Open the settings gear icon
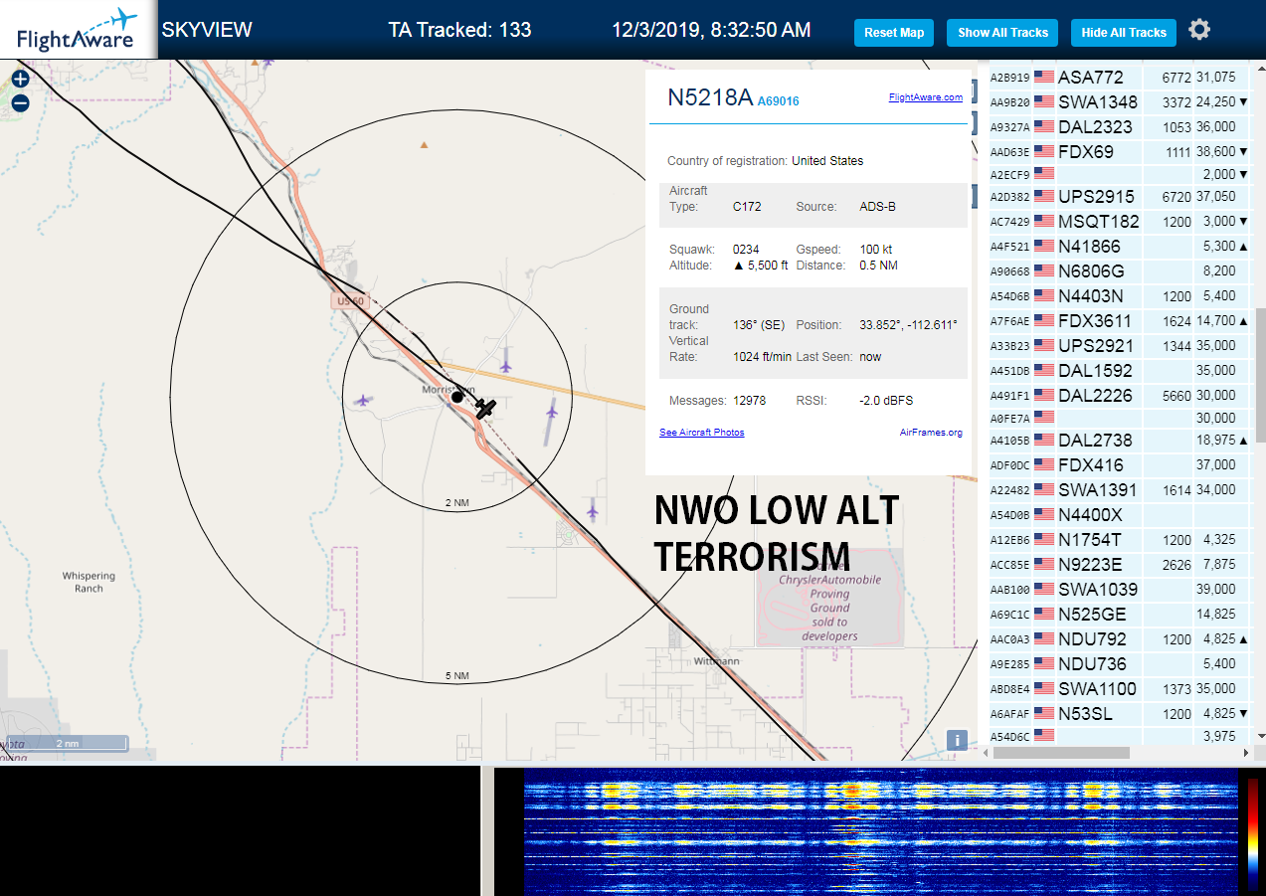 tap(1199, 30)
